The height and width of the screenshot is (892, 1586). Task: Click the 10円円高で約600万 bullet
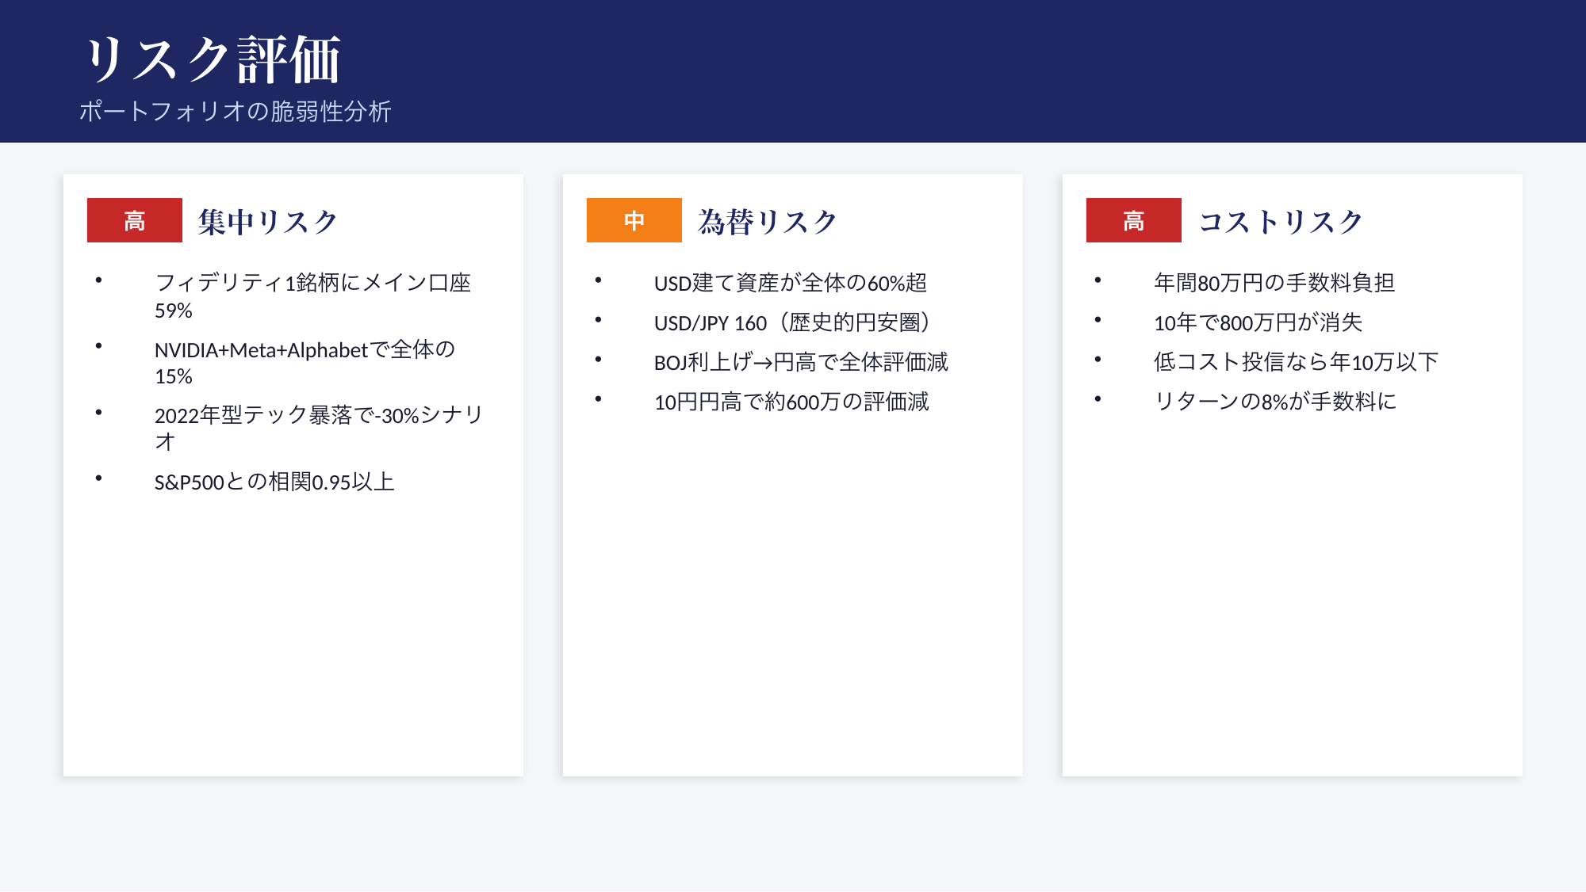click(x=791, y=402)
